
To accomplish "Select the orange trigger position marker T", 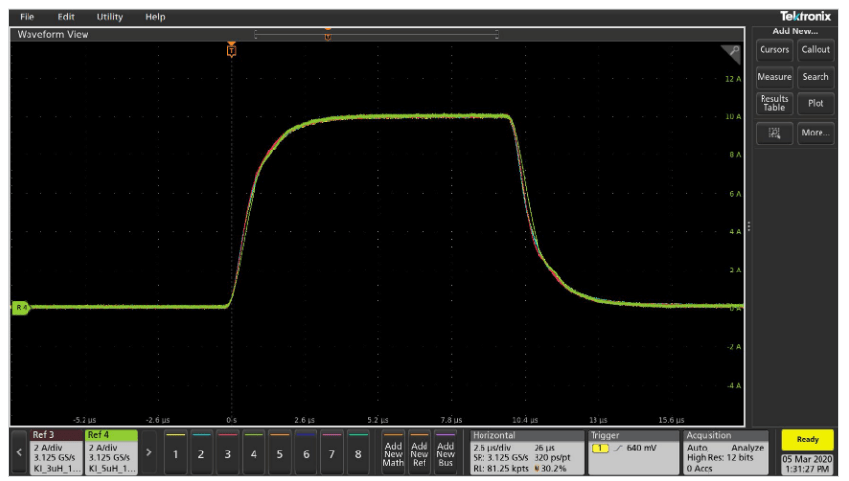I will pos(231,50).
